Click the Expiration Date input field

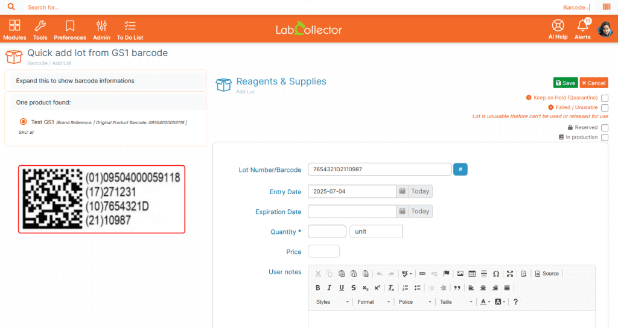(x=352, y=212)
